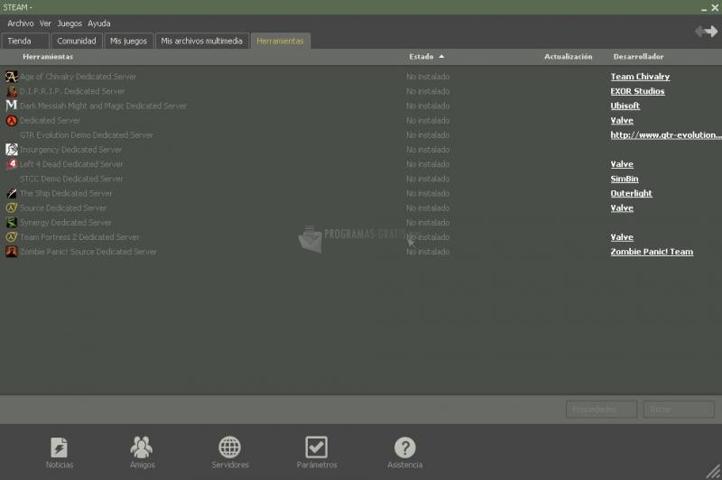Select Dark Messiah Might and Magic server text
Image resolution: width=722 pixels, height=480 pixels.
tap(103, 106)
